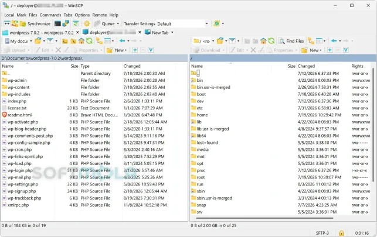Click remote panel Filter icon
This screenshot has height=237, width=377.
232,41
